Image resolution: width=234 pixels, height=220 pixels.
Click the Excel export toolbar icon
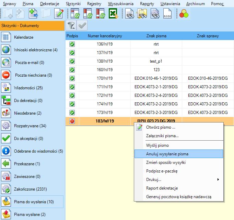click(113, 14)
